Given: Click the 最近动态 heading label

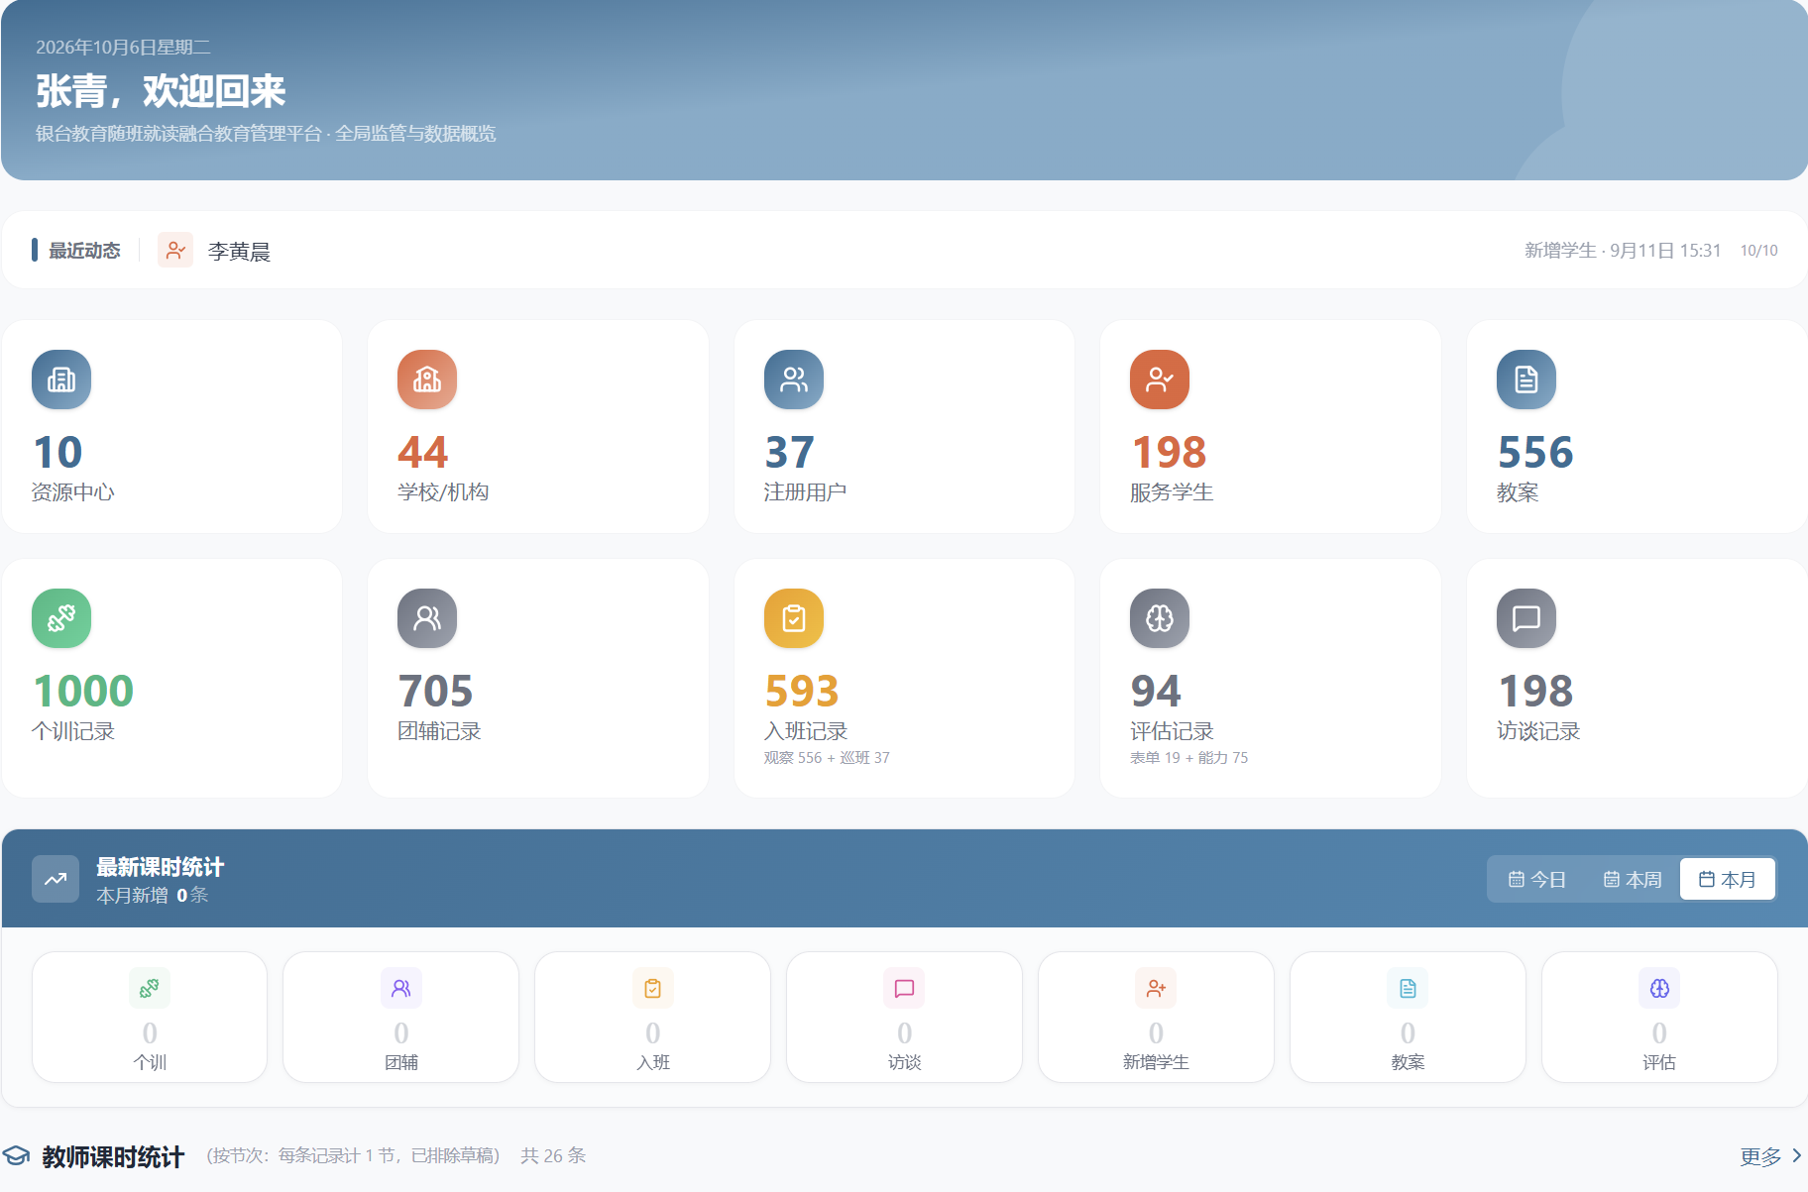Looking at the screenshot, I should 84,251.
